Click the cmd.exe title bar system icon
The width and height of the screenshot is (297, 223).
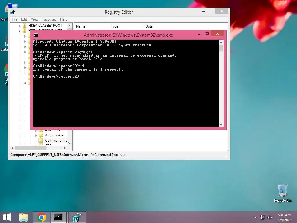[x=36, y=35]
